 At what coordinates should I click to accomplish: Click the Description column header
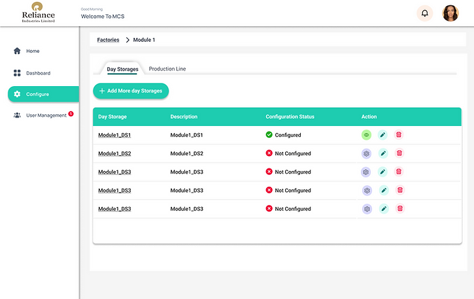pyautogui.click(x=184, y=117)
